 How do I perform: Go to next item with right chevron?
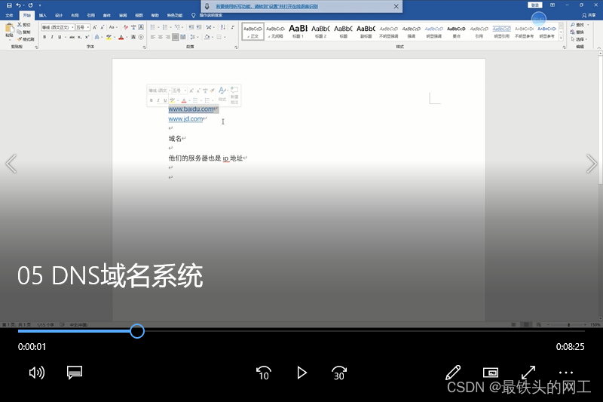[x=591, y=164]
